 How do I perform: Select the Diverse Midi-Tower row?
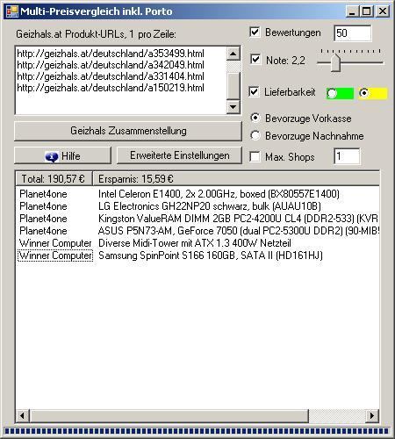point(197,243)
